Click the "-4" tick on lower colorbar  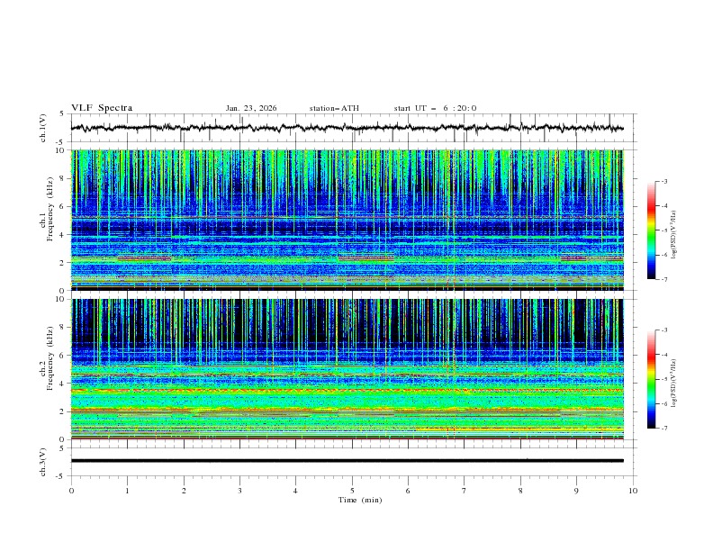pyautogui.click(x=663, y=355)
